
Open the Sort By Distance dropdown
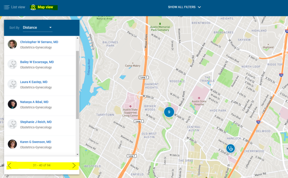37,28
